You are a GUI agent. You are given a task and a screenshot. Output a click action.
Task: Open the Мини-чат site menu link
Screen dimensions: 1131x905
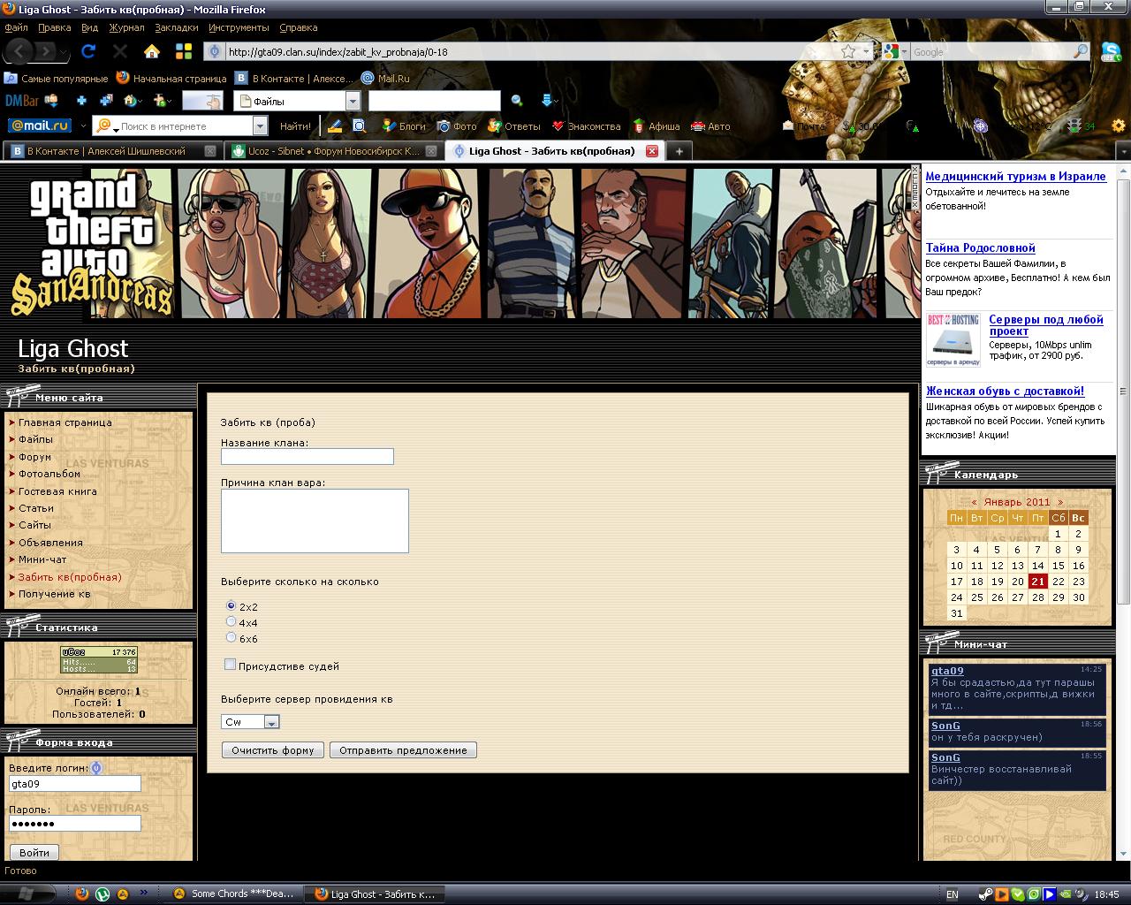point(42,559)
